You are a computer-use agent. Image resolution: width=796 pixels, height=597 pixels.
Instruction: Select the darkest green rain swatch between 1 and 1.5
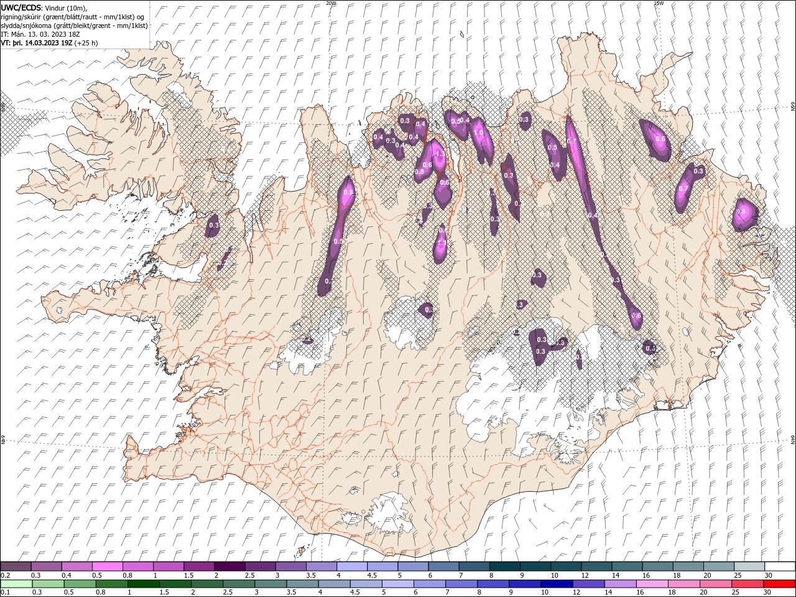(x=144, y=584)
